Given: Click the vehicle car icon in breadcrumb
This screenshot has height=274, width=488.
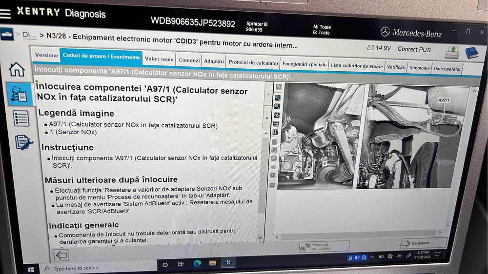Looking at the screenshot, I should tap(7, 35).
